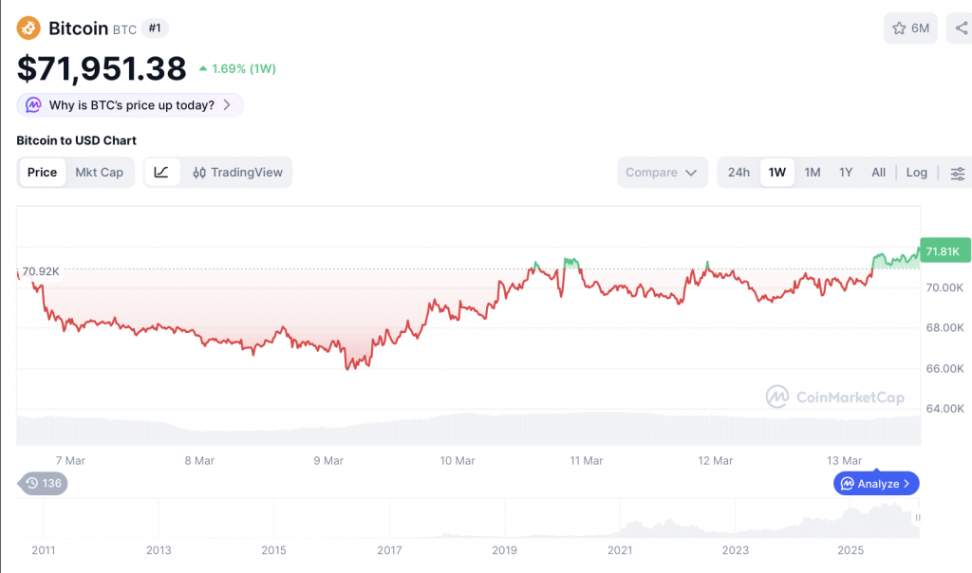Select the line chart view icon

161,172
